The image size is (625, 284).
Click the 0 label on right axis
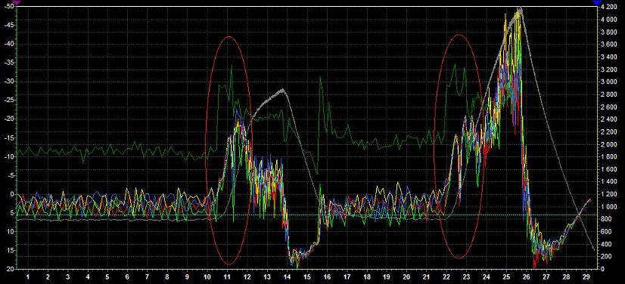click(x=602, y=269)
